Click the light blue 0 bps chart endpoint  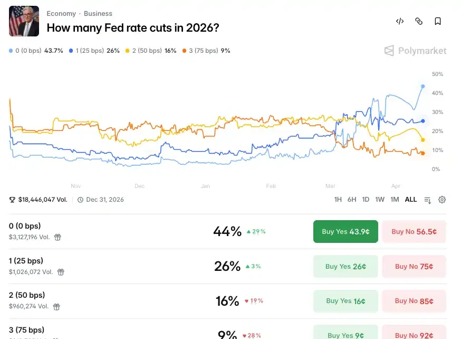coord(423,86)
